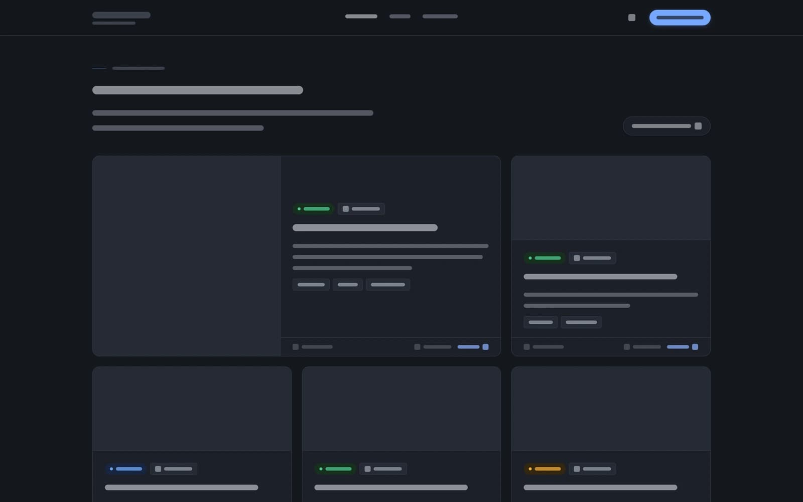Click the image area of the top-right card
803x502 pixels.
coord(611,198)
